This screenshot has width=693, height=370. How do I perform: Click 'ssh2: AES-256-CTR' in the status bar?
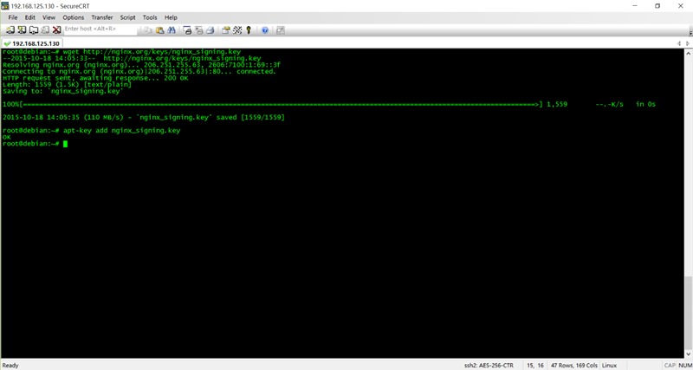click(489, 366)
